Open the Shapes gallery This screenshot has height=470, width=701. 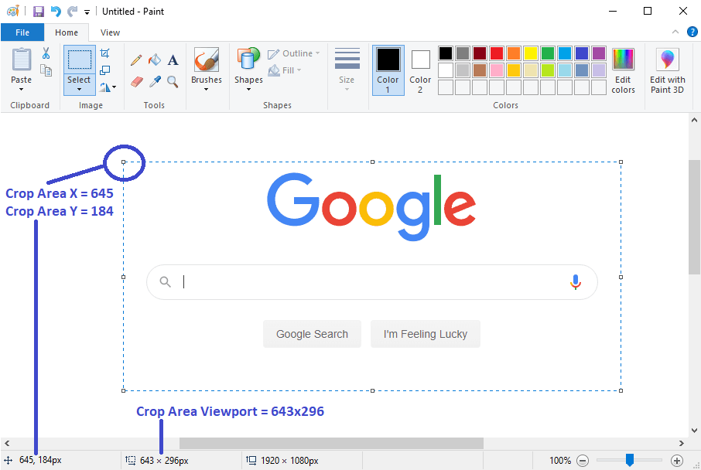click(248, 70)
